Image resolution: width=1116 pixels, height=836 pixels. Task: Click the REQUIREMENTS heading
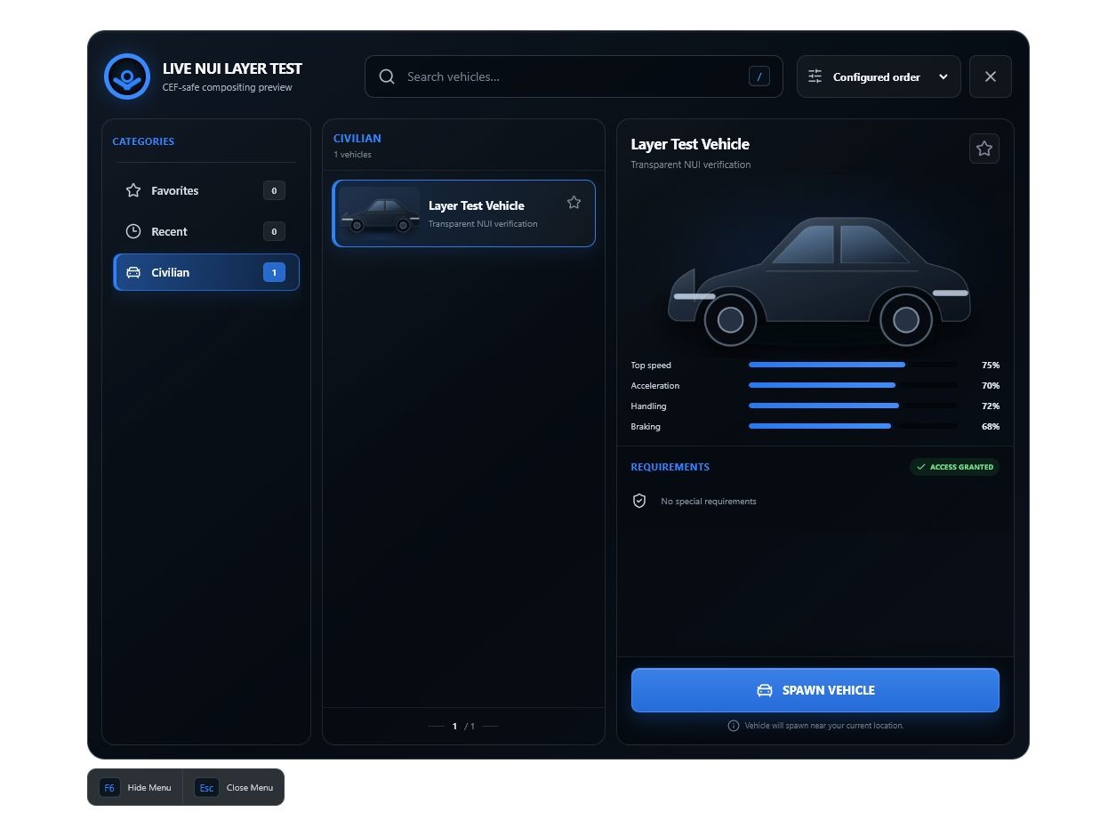point(670,467)
